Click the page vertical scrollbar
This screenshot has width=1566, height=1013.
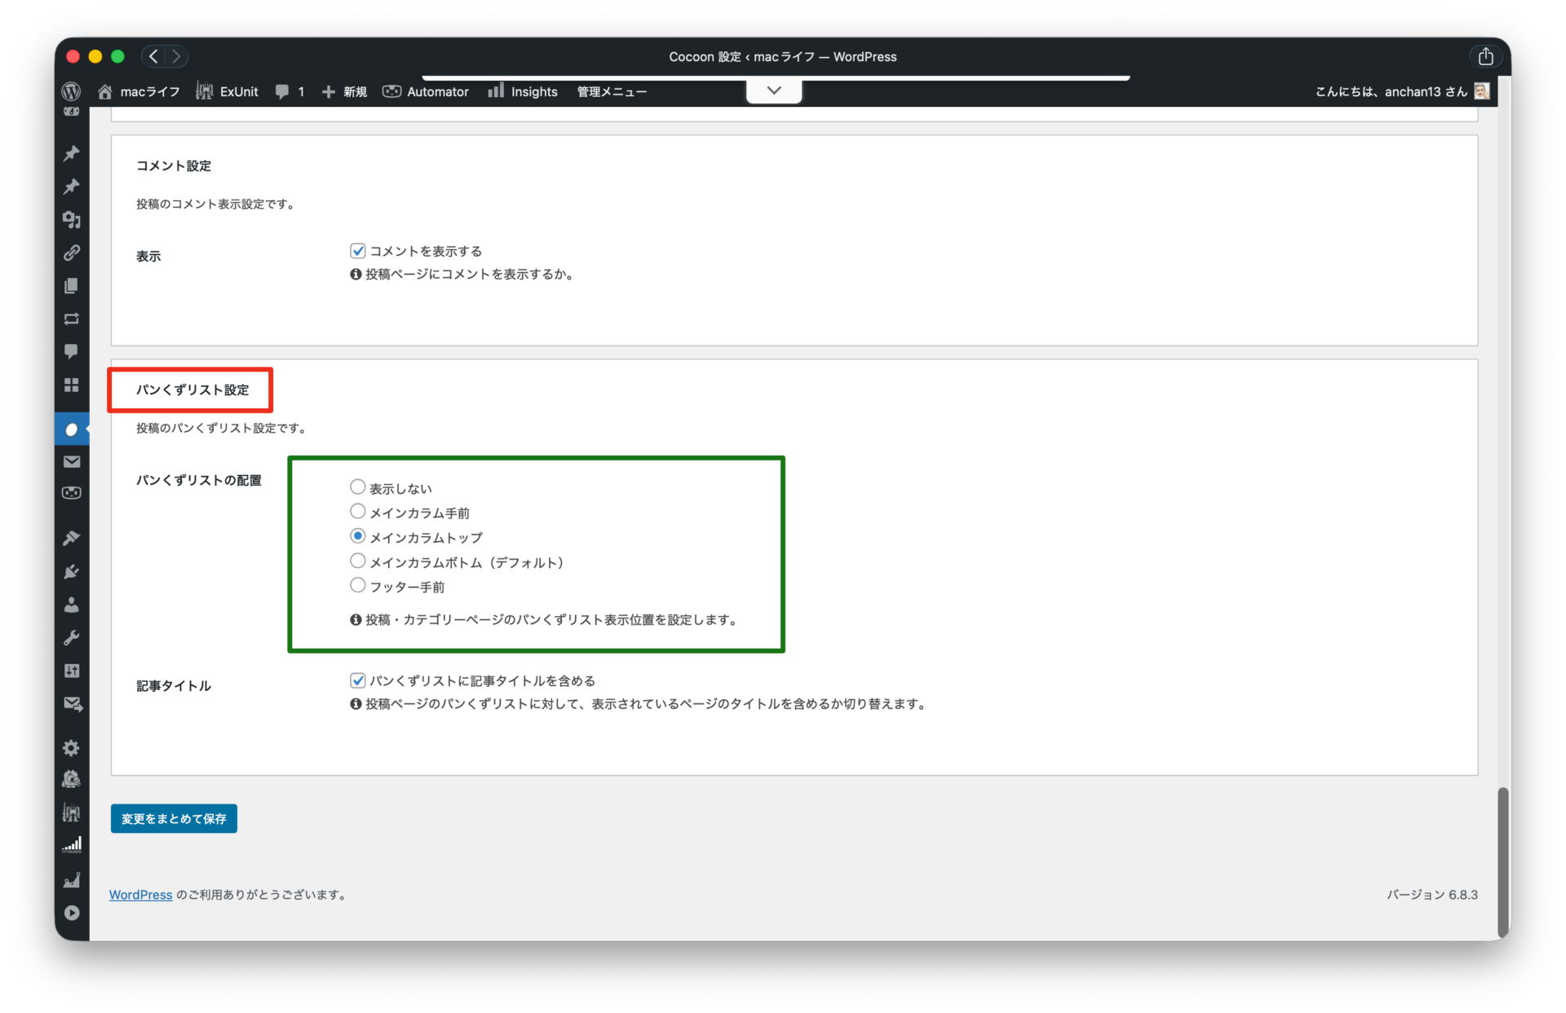pos(1502,862)
